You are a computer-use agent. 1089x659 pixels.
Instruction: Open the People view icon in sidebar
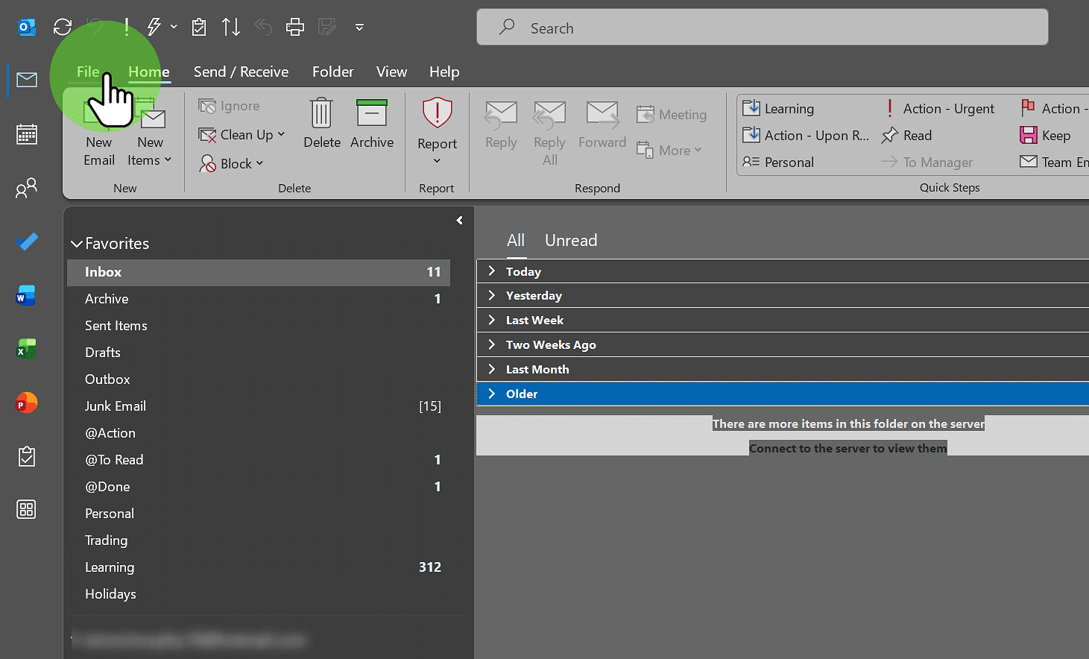26,188
